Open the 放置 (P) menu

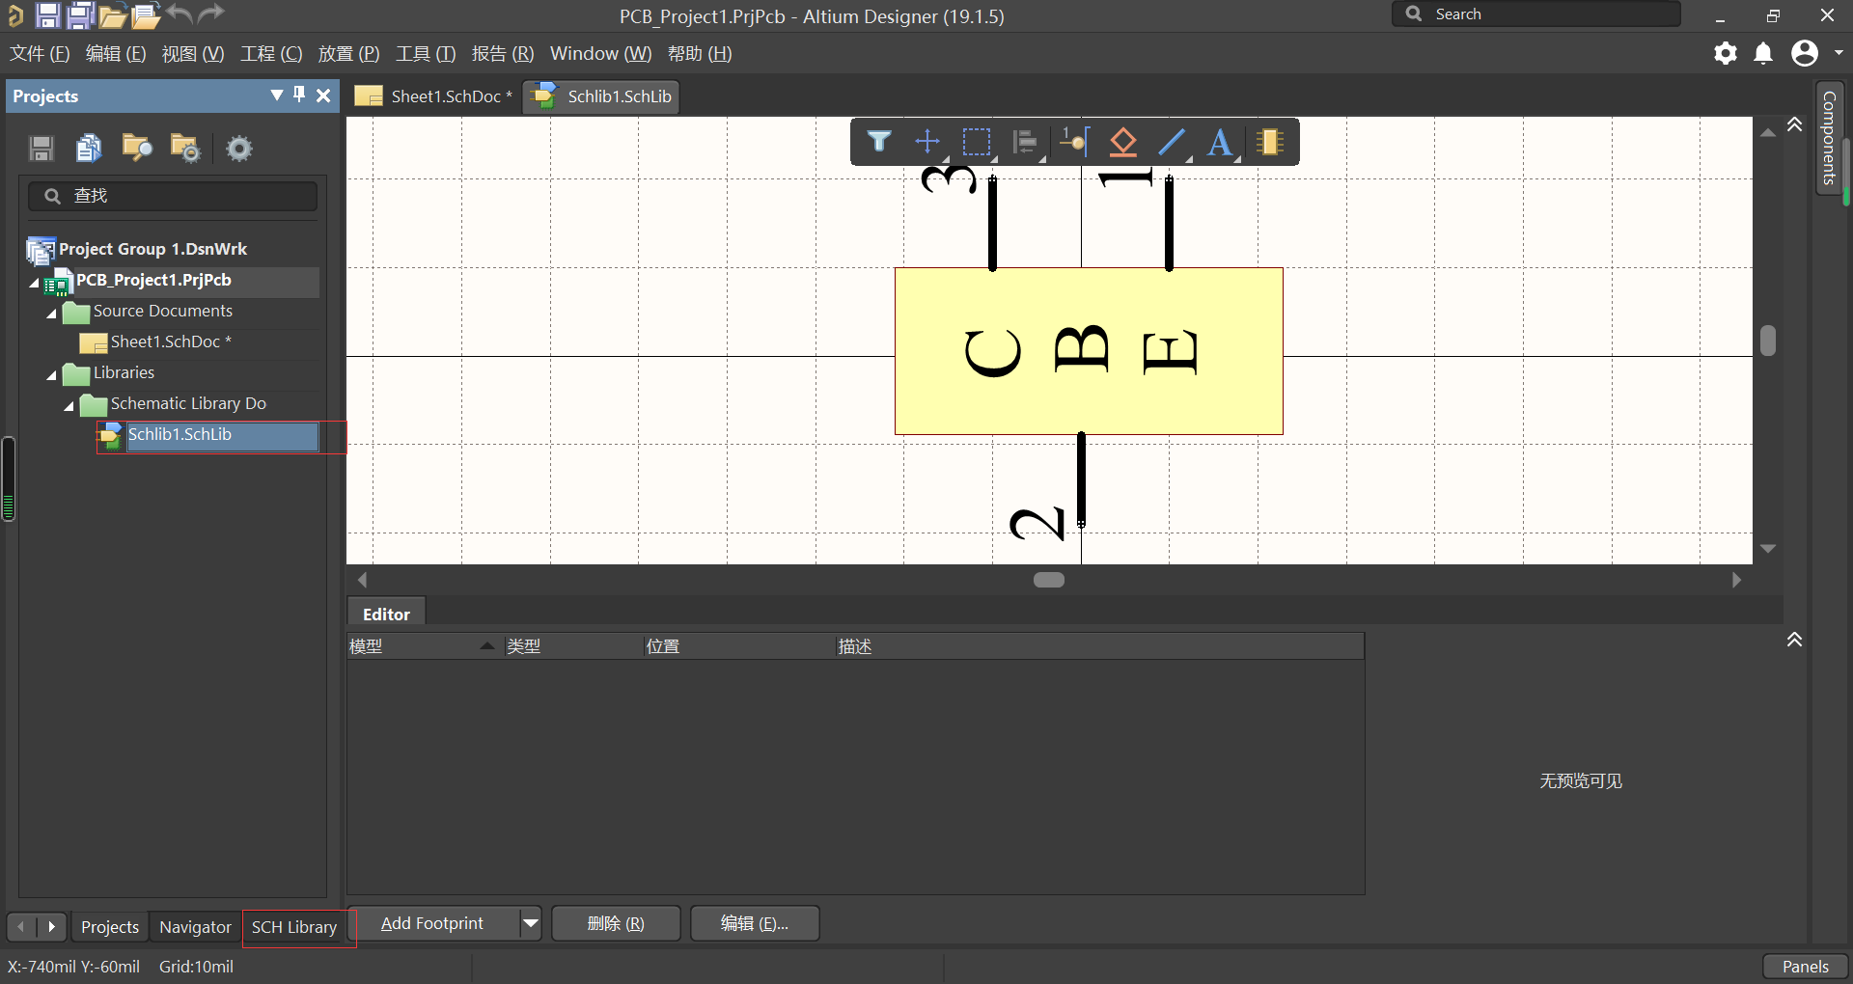click(348, 54)
